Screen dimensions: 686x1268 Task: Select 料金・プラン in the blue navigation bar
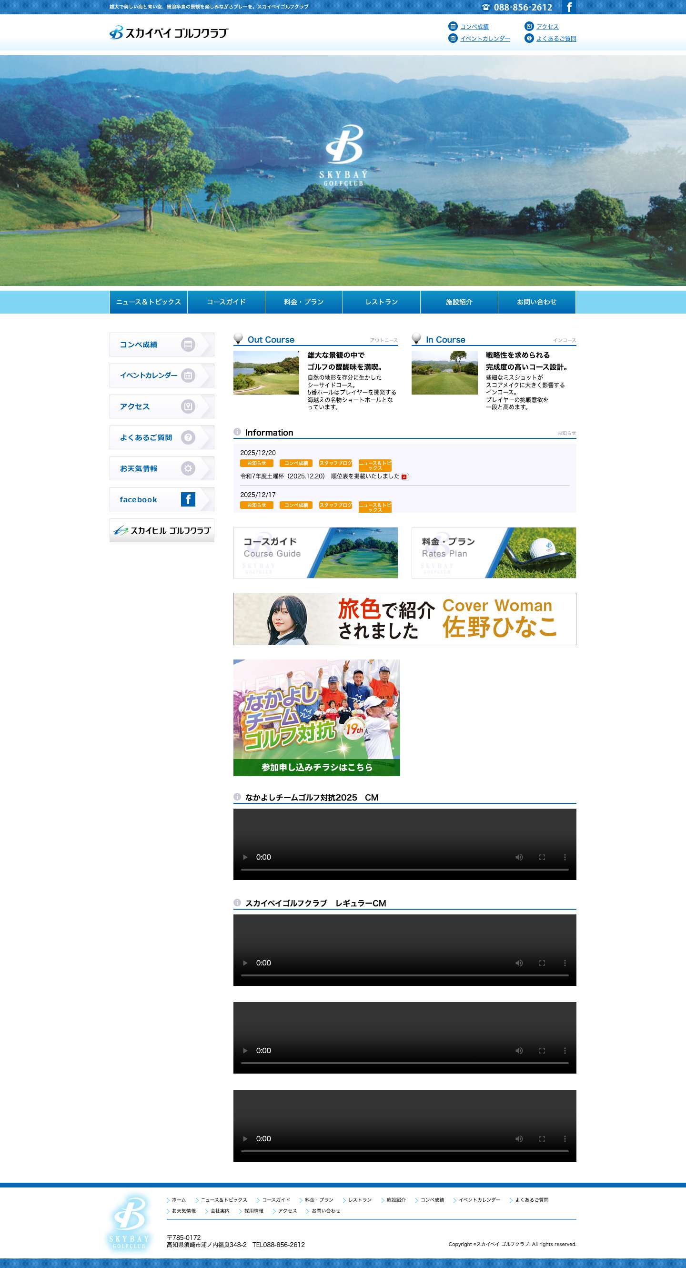[303, 302]
